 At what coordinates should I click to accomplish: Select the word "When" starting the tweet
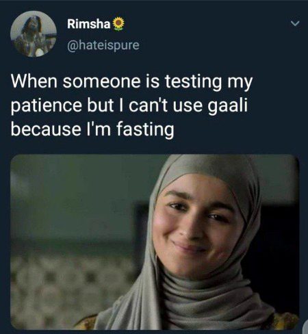point(34,81)
